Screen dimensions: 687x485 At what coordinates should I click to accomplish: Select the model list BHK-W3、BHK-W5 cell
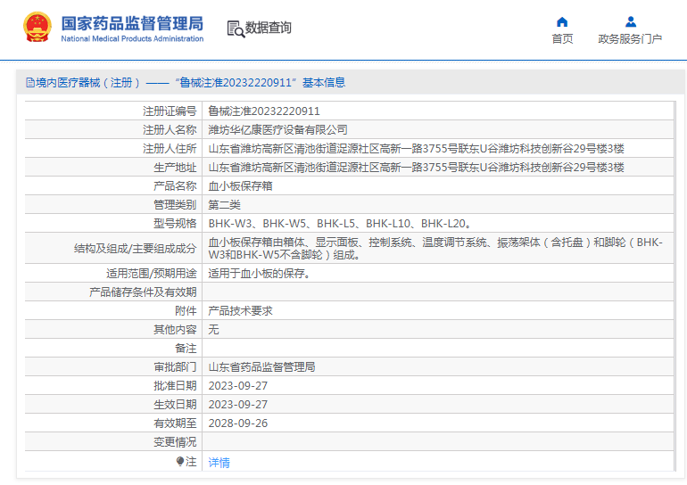tap(341, 224)
